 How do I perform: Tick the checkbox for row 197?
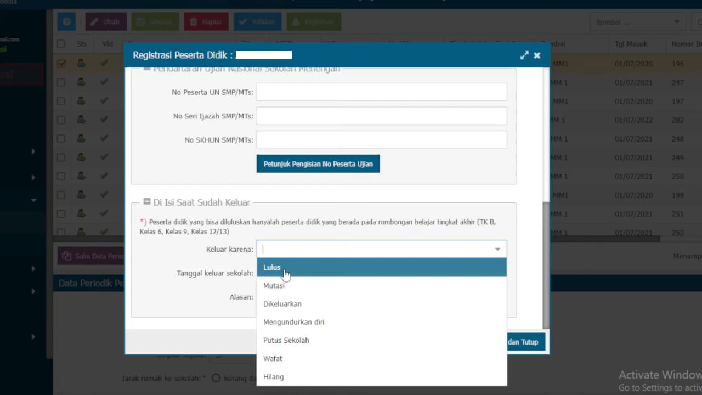[61, 101]
